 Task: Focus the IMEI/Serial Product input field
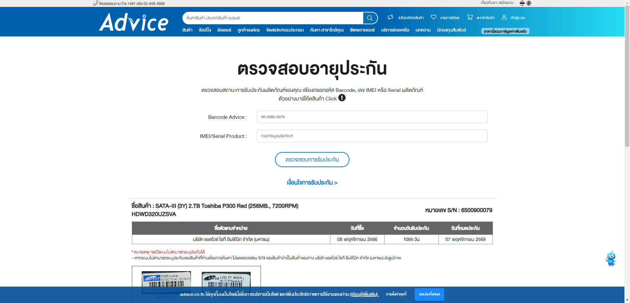pyautogui.click(x=372, y=136)
